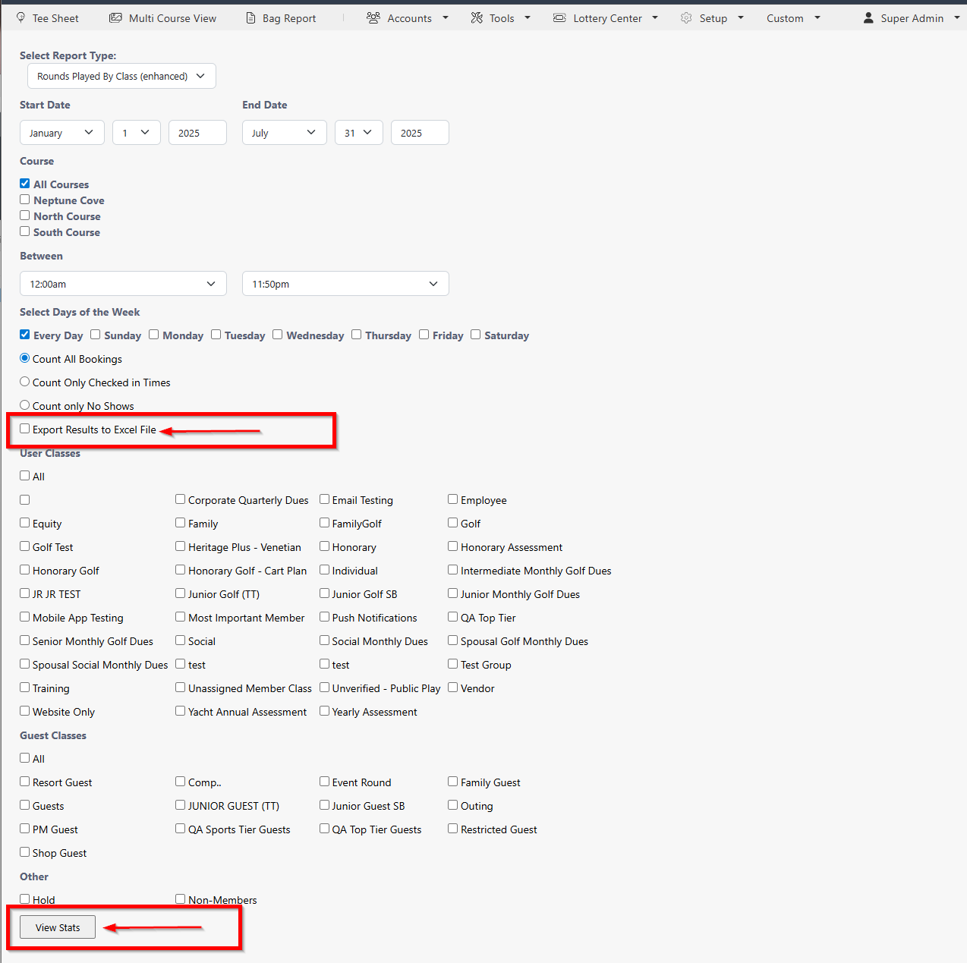Image resolution: width=967 pixels, height=963 pixels.
Task: Check the Corporate Quarterly Dues class
Action: coord(181,499)
